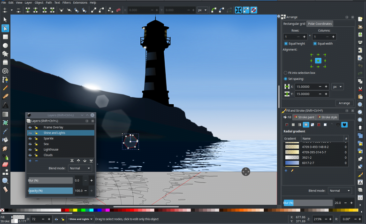Pick the Spiral tool in toolbox
The image size is (366, 224).
[x=5, y=71]
